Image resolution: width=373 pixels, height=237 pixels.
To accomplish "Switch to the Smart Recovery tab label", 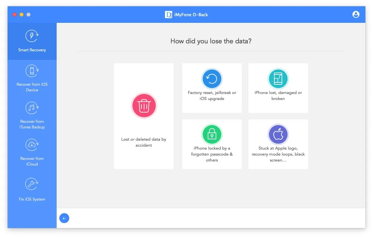I will (32, 50).
